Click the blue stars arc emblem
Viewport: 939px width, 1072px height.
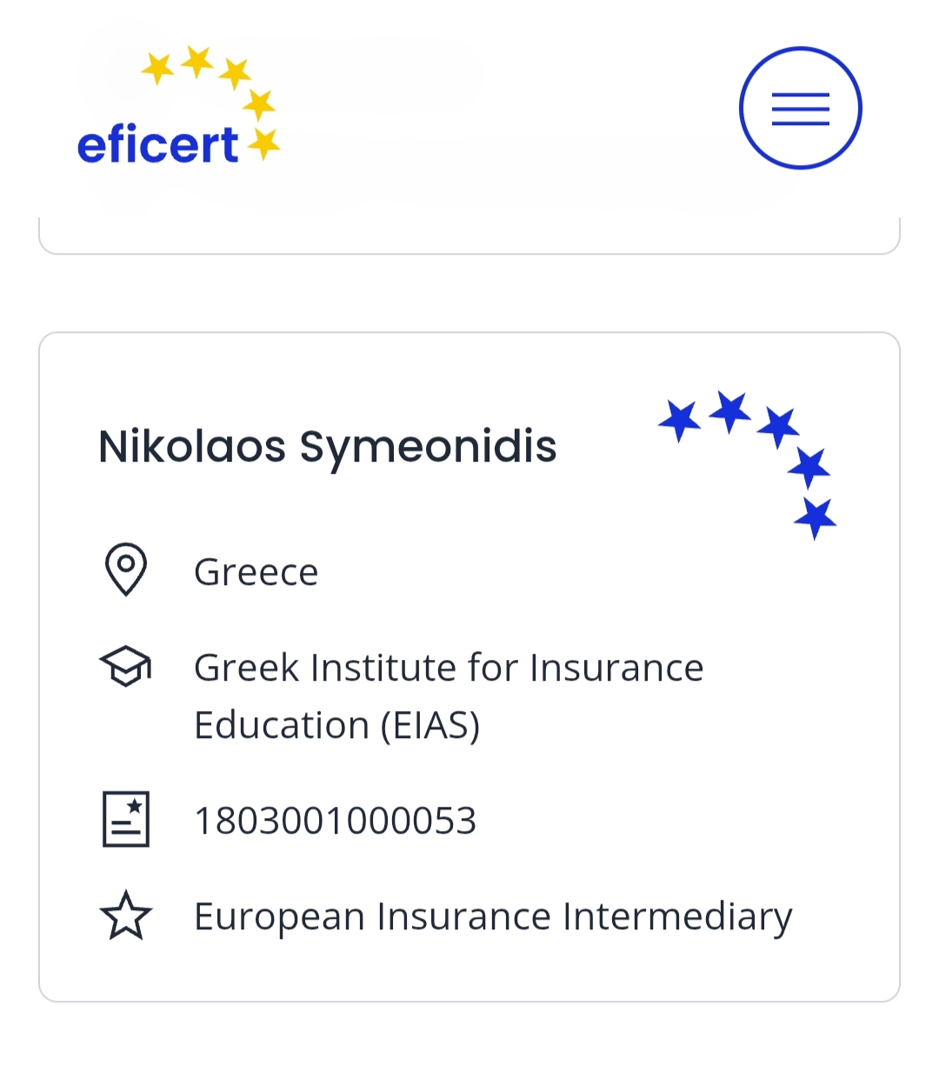[x=748, y=466]
